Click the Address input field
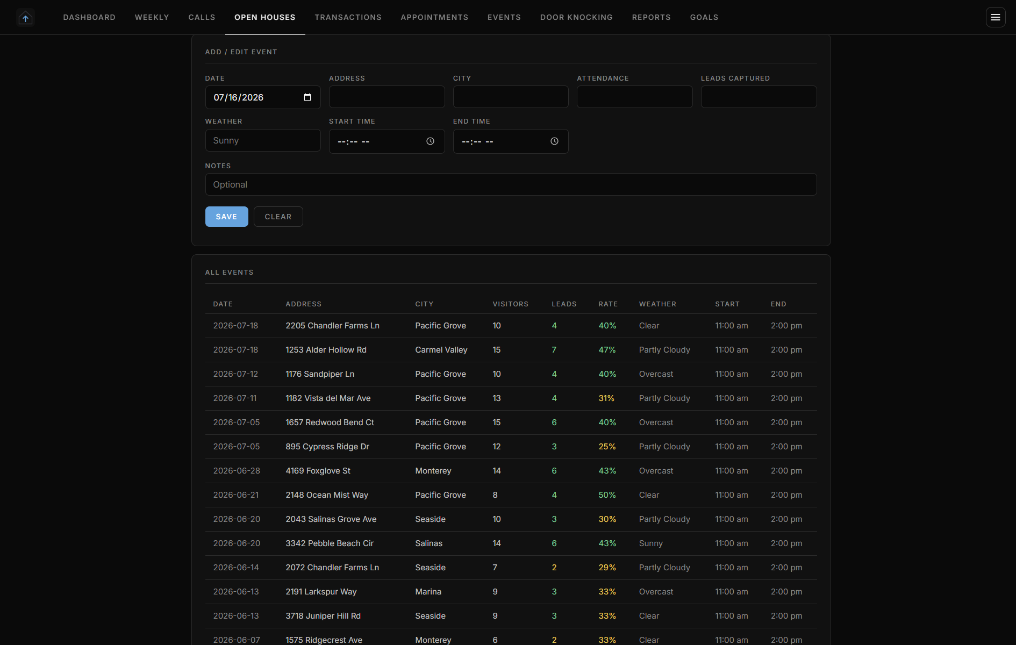Screen dimensions: 1016x645 pos(387,97)
